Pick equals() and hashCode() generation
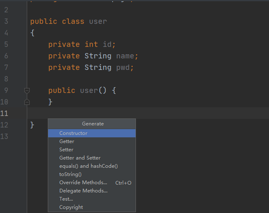Image resolution: width=269 pixels, height=213 pixels. pos(92,166)
